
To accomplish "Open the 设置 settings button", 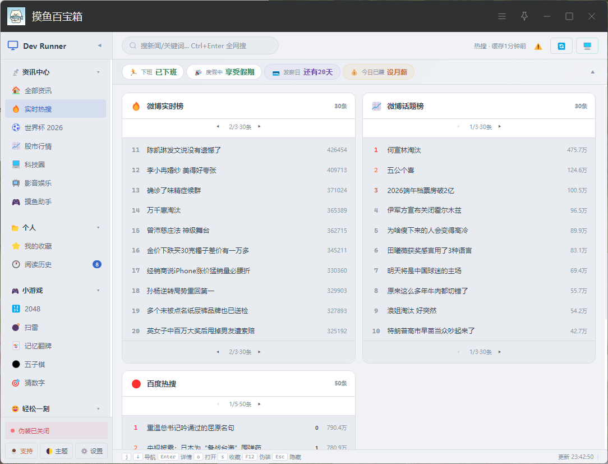I will (x=91, y=451).
